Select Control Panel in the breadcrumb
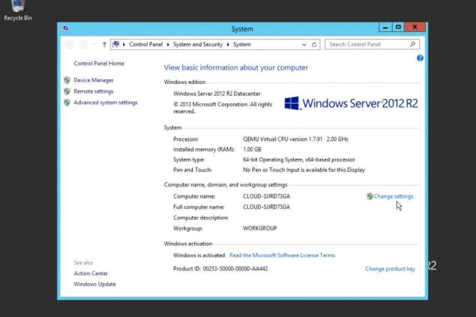Screen dimensions: 476x317 pyautogui.click(x=146, y=44)
